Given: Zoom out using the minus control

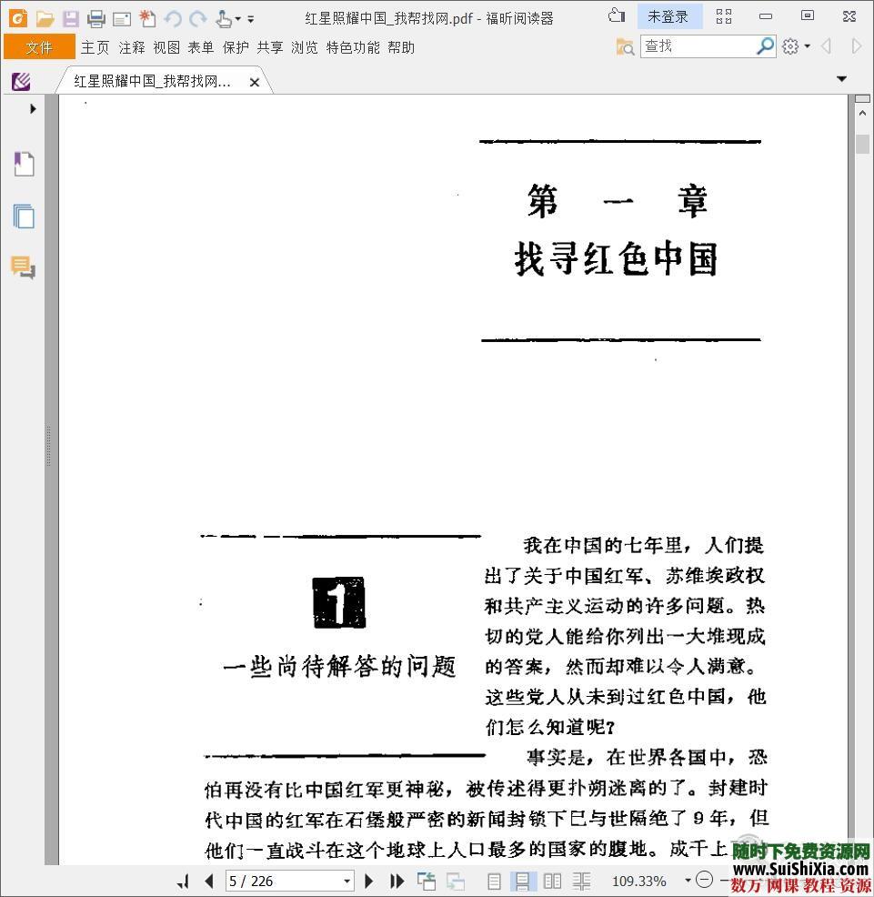Looking at the screenshot, I should 703,881.
